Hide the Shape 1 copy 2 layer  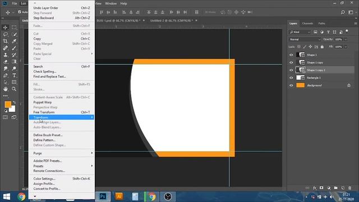(291, 70)
